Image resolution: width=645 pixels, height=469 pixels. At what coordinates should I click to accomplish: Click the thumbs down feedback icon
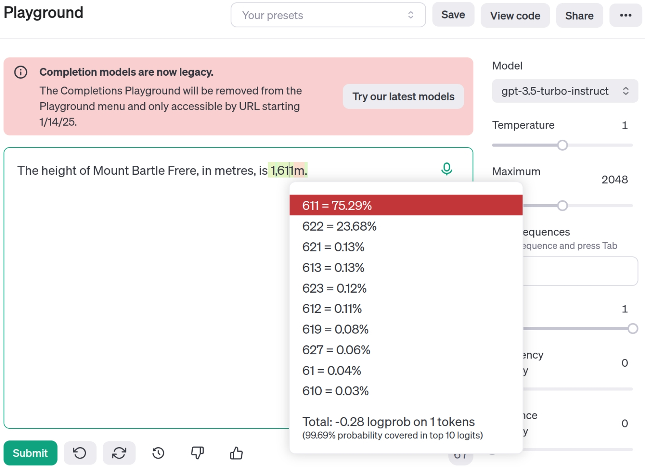pyautogui.click(x=197, y=453)
